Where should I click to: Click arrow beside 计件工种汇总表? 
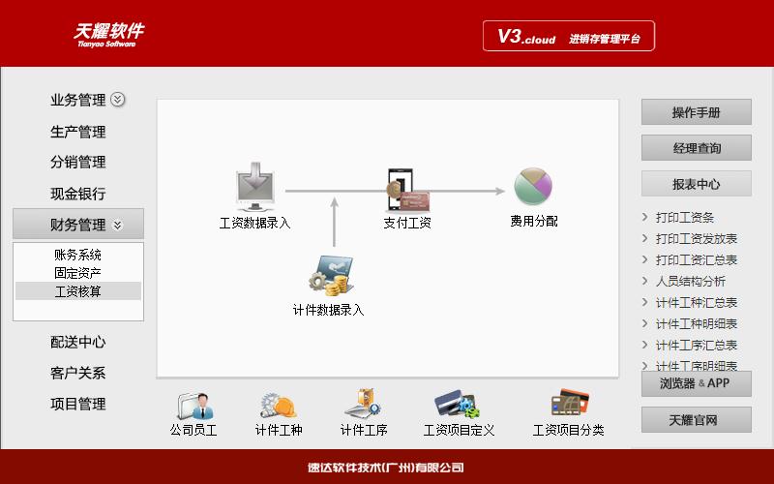[x=644, y=302]
